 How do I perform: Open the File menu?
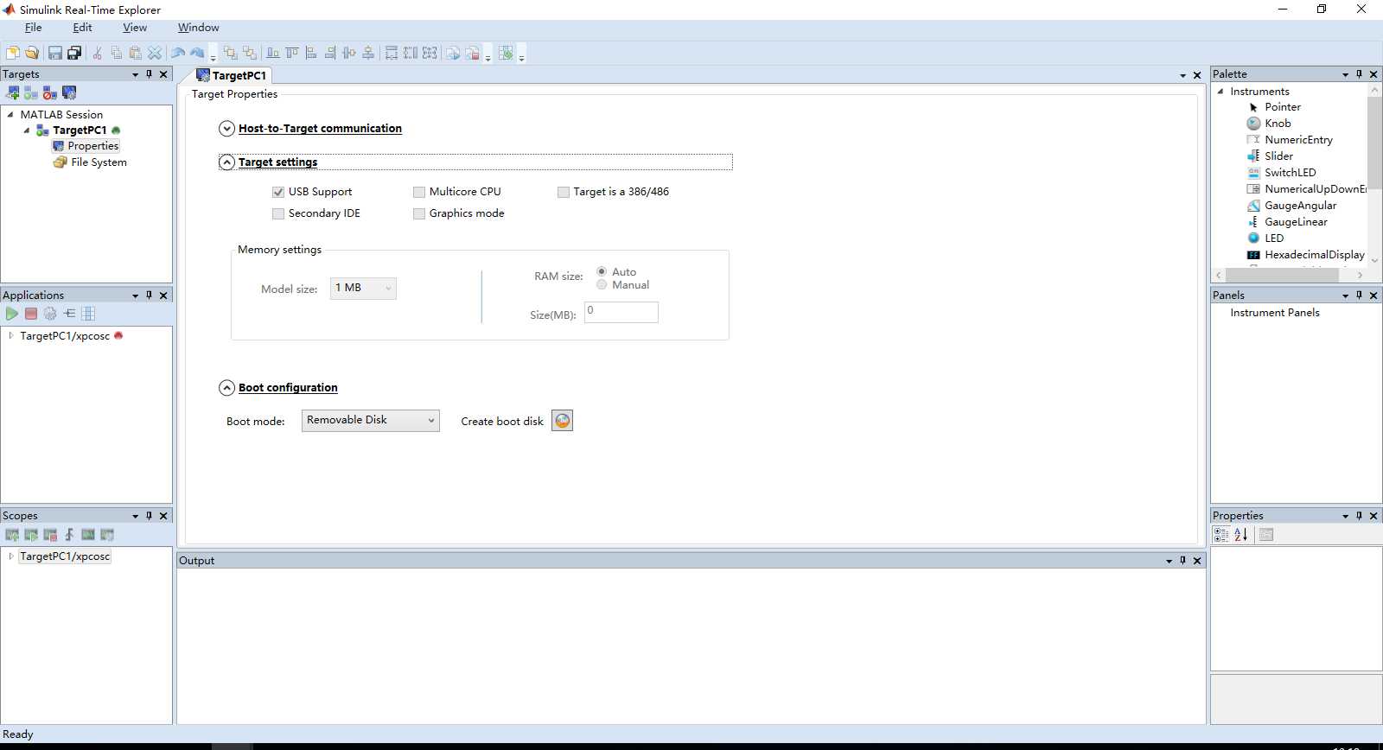click(x=34, y=28)
